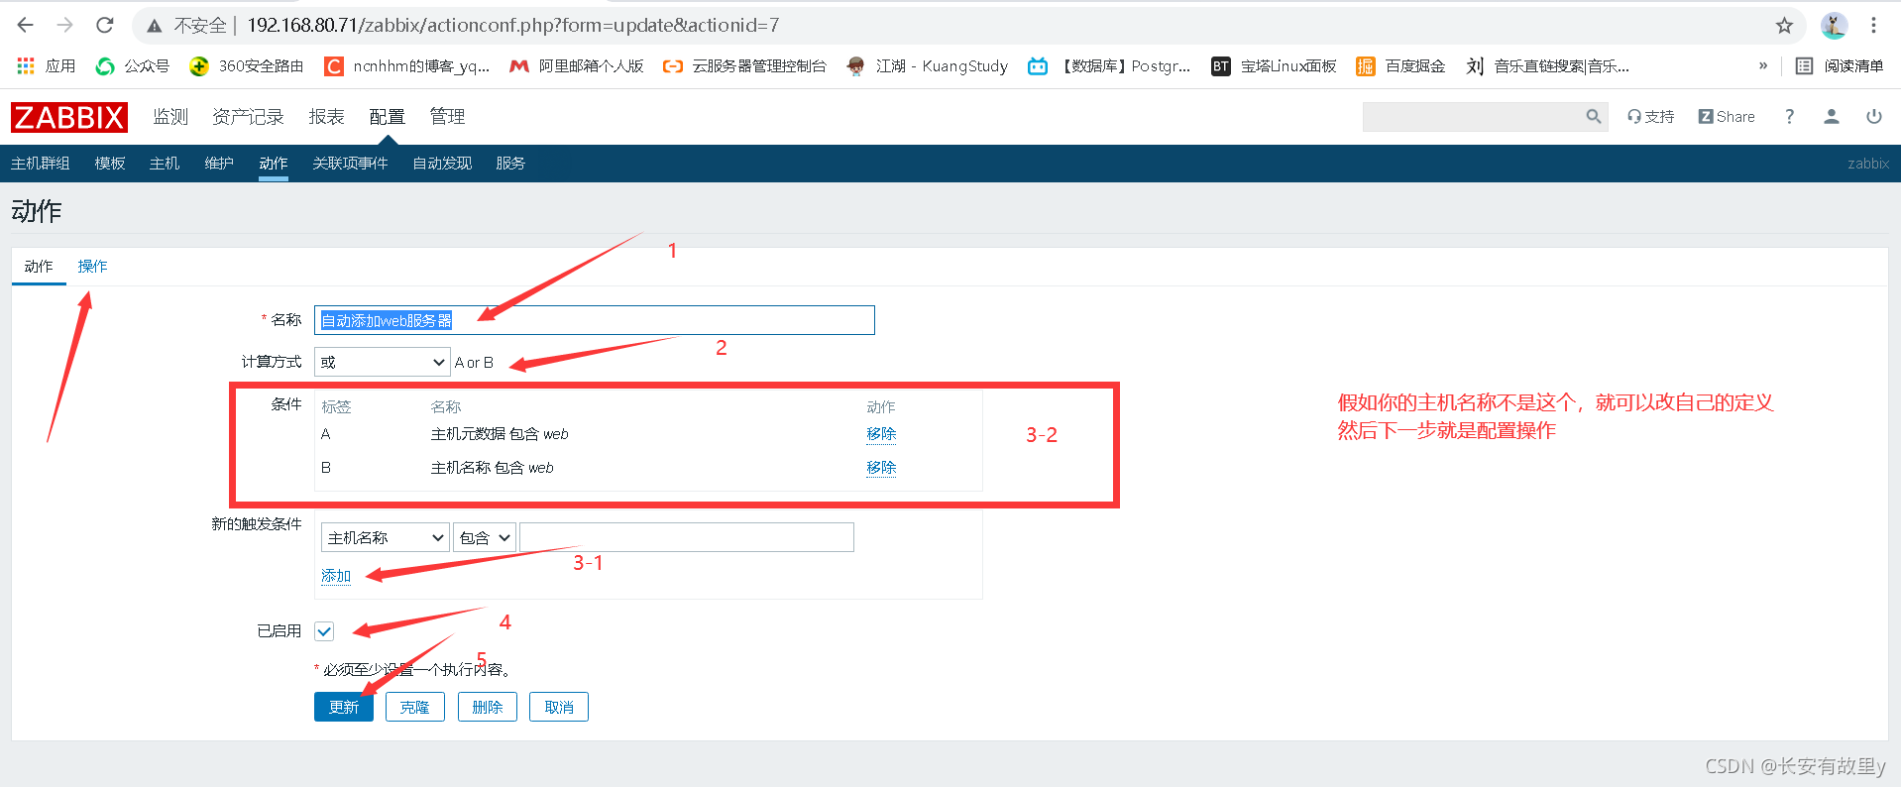This screenshot has height=787, width=1901.
Task: Open the 管理 top menu
Action: point(447,117)
